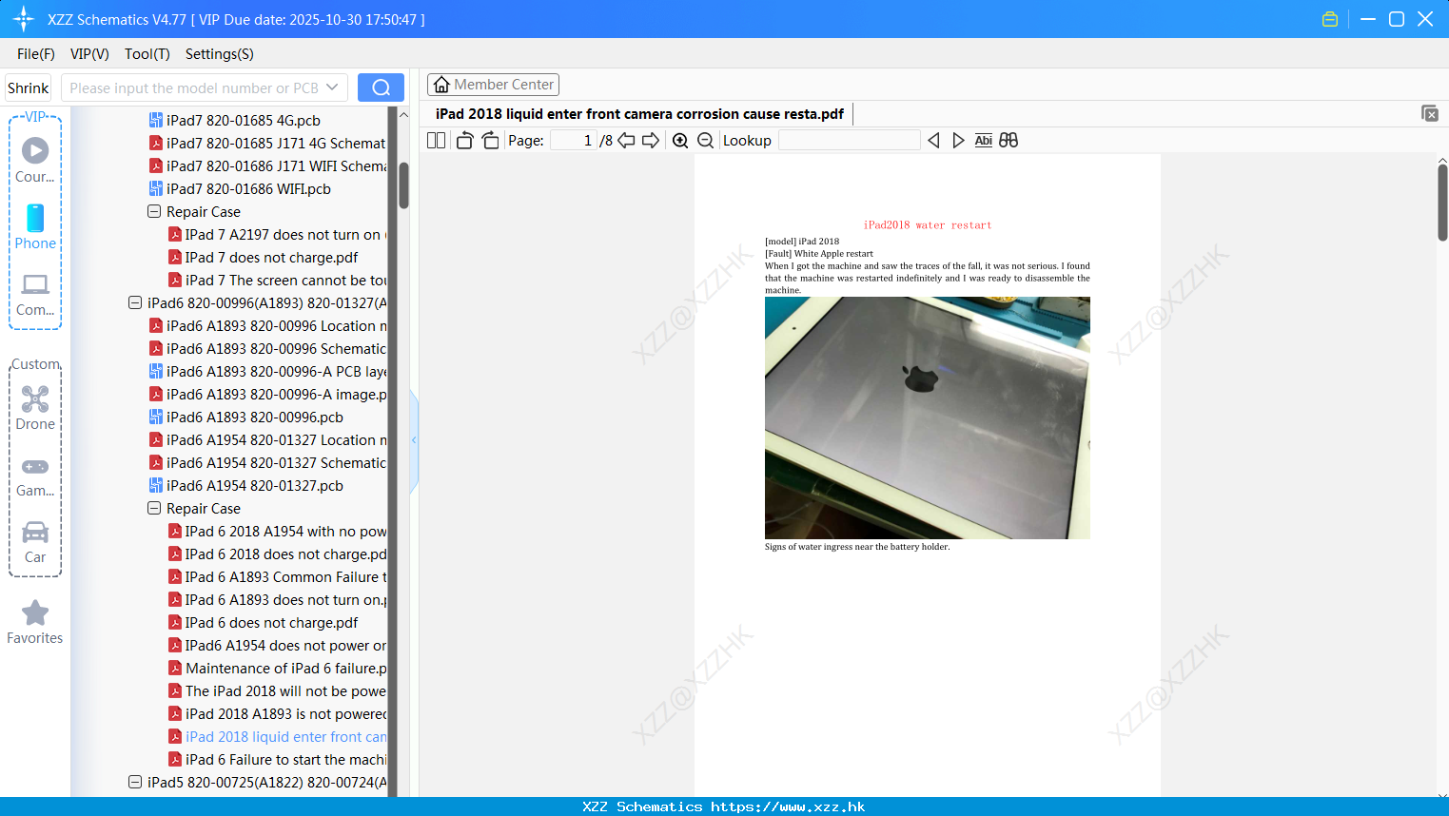Find previous Lookup match triangle

click(x=933, y=141)
